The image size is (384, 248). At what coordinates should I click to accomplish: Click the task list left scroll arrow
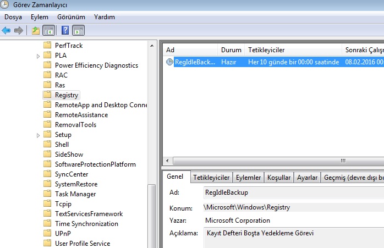coord(167,161)
